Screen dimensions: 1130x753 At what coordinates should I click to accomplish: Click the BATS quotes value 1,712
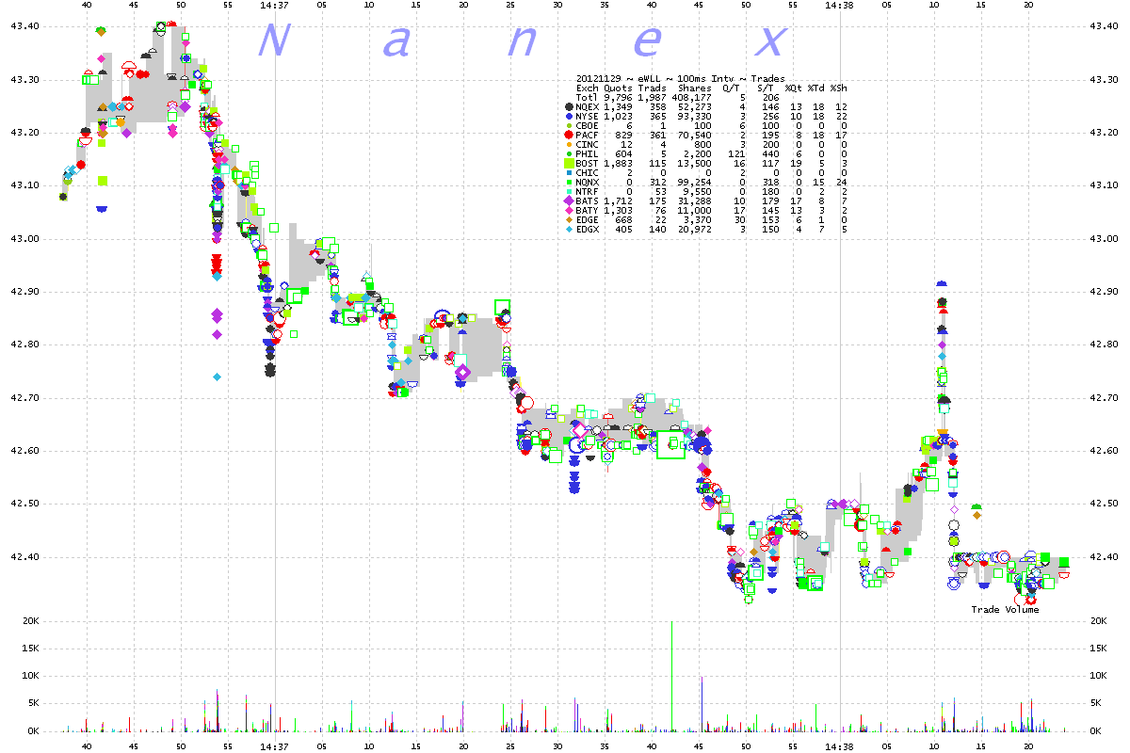618,201
